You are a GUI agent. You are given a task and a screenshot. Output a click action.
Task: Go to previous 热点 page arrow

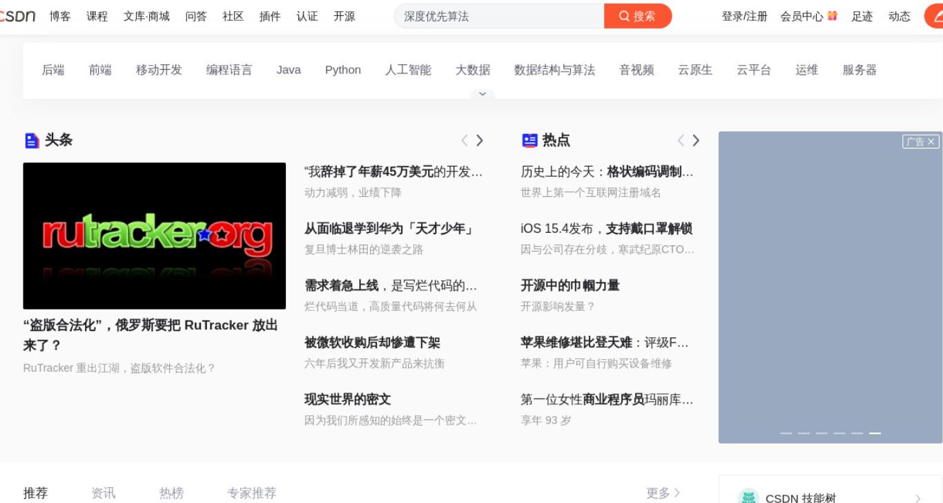pos(681,141)
